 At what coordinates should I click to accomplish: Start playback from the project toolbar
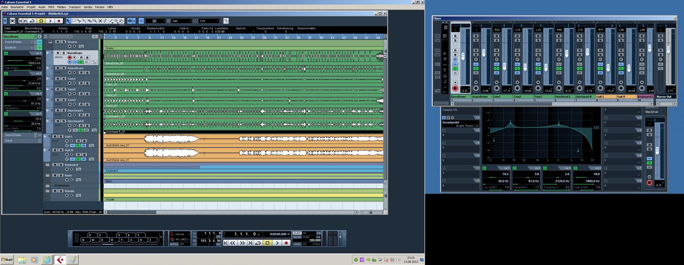(50, 21)
